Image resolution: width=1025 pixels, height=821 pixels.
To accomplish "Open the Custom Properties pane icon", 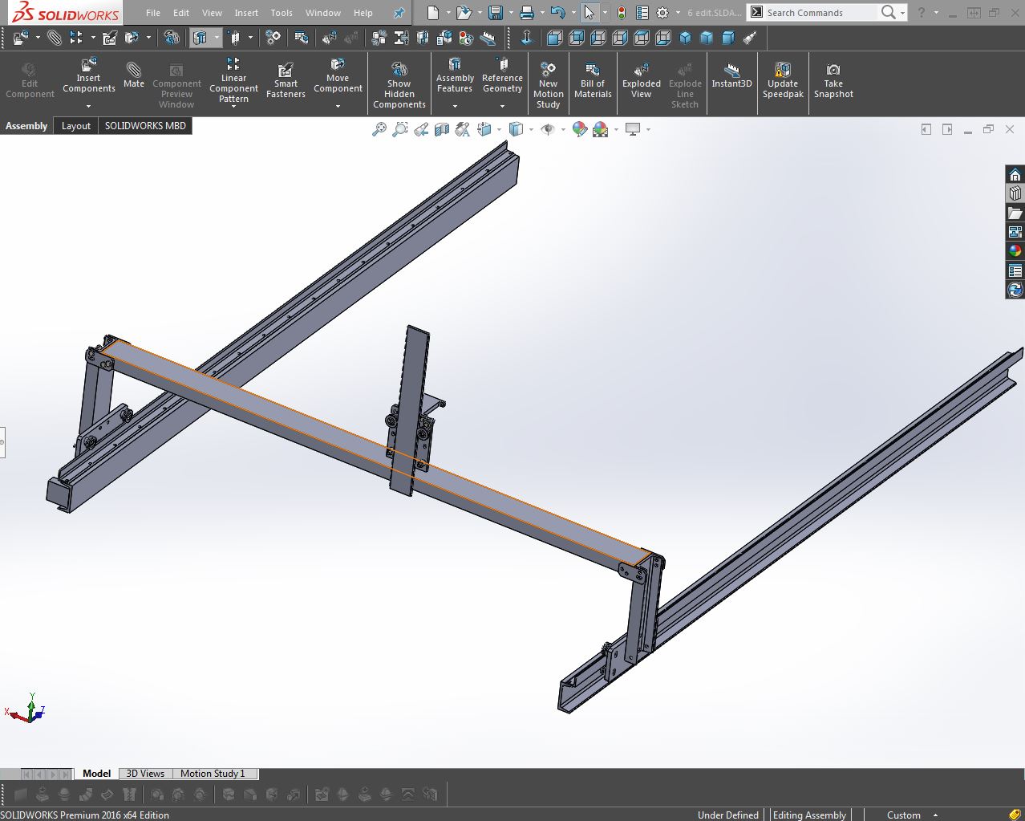I will pos(1015,270).
